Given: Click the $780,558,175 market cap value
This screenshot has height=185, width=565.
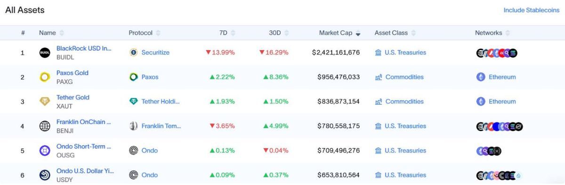Looking at the screenshot, I should (339, 126).
